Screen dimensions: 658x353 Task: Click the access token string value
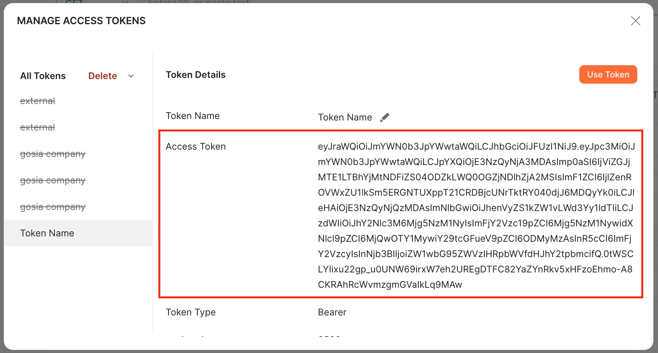476,216
